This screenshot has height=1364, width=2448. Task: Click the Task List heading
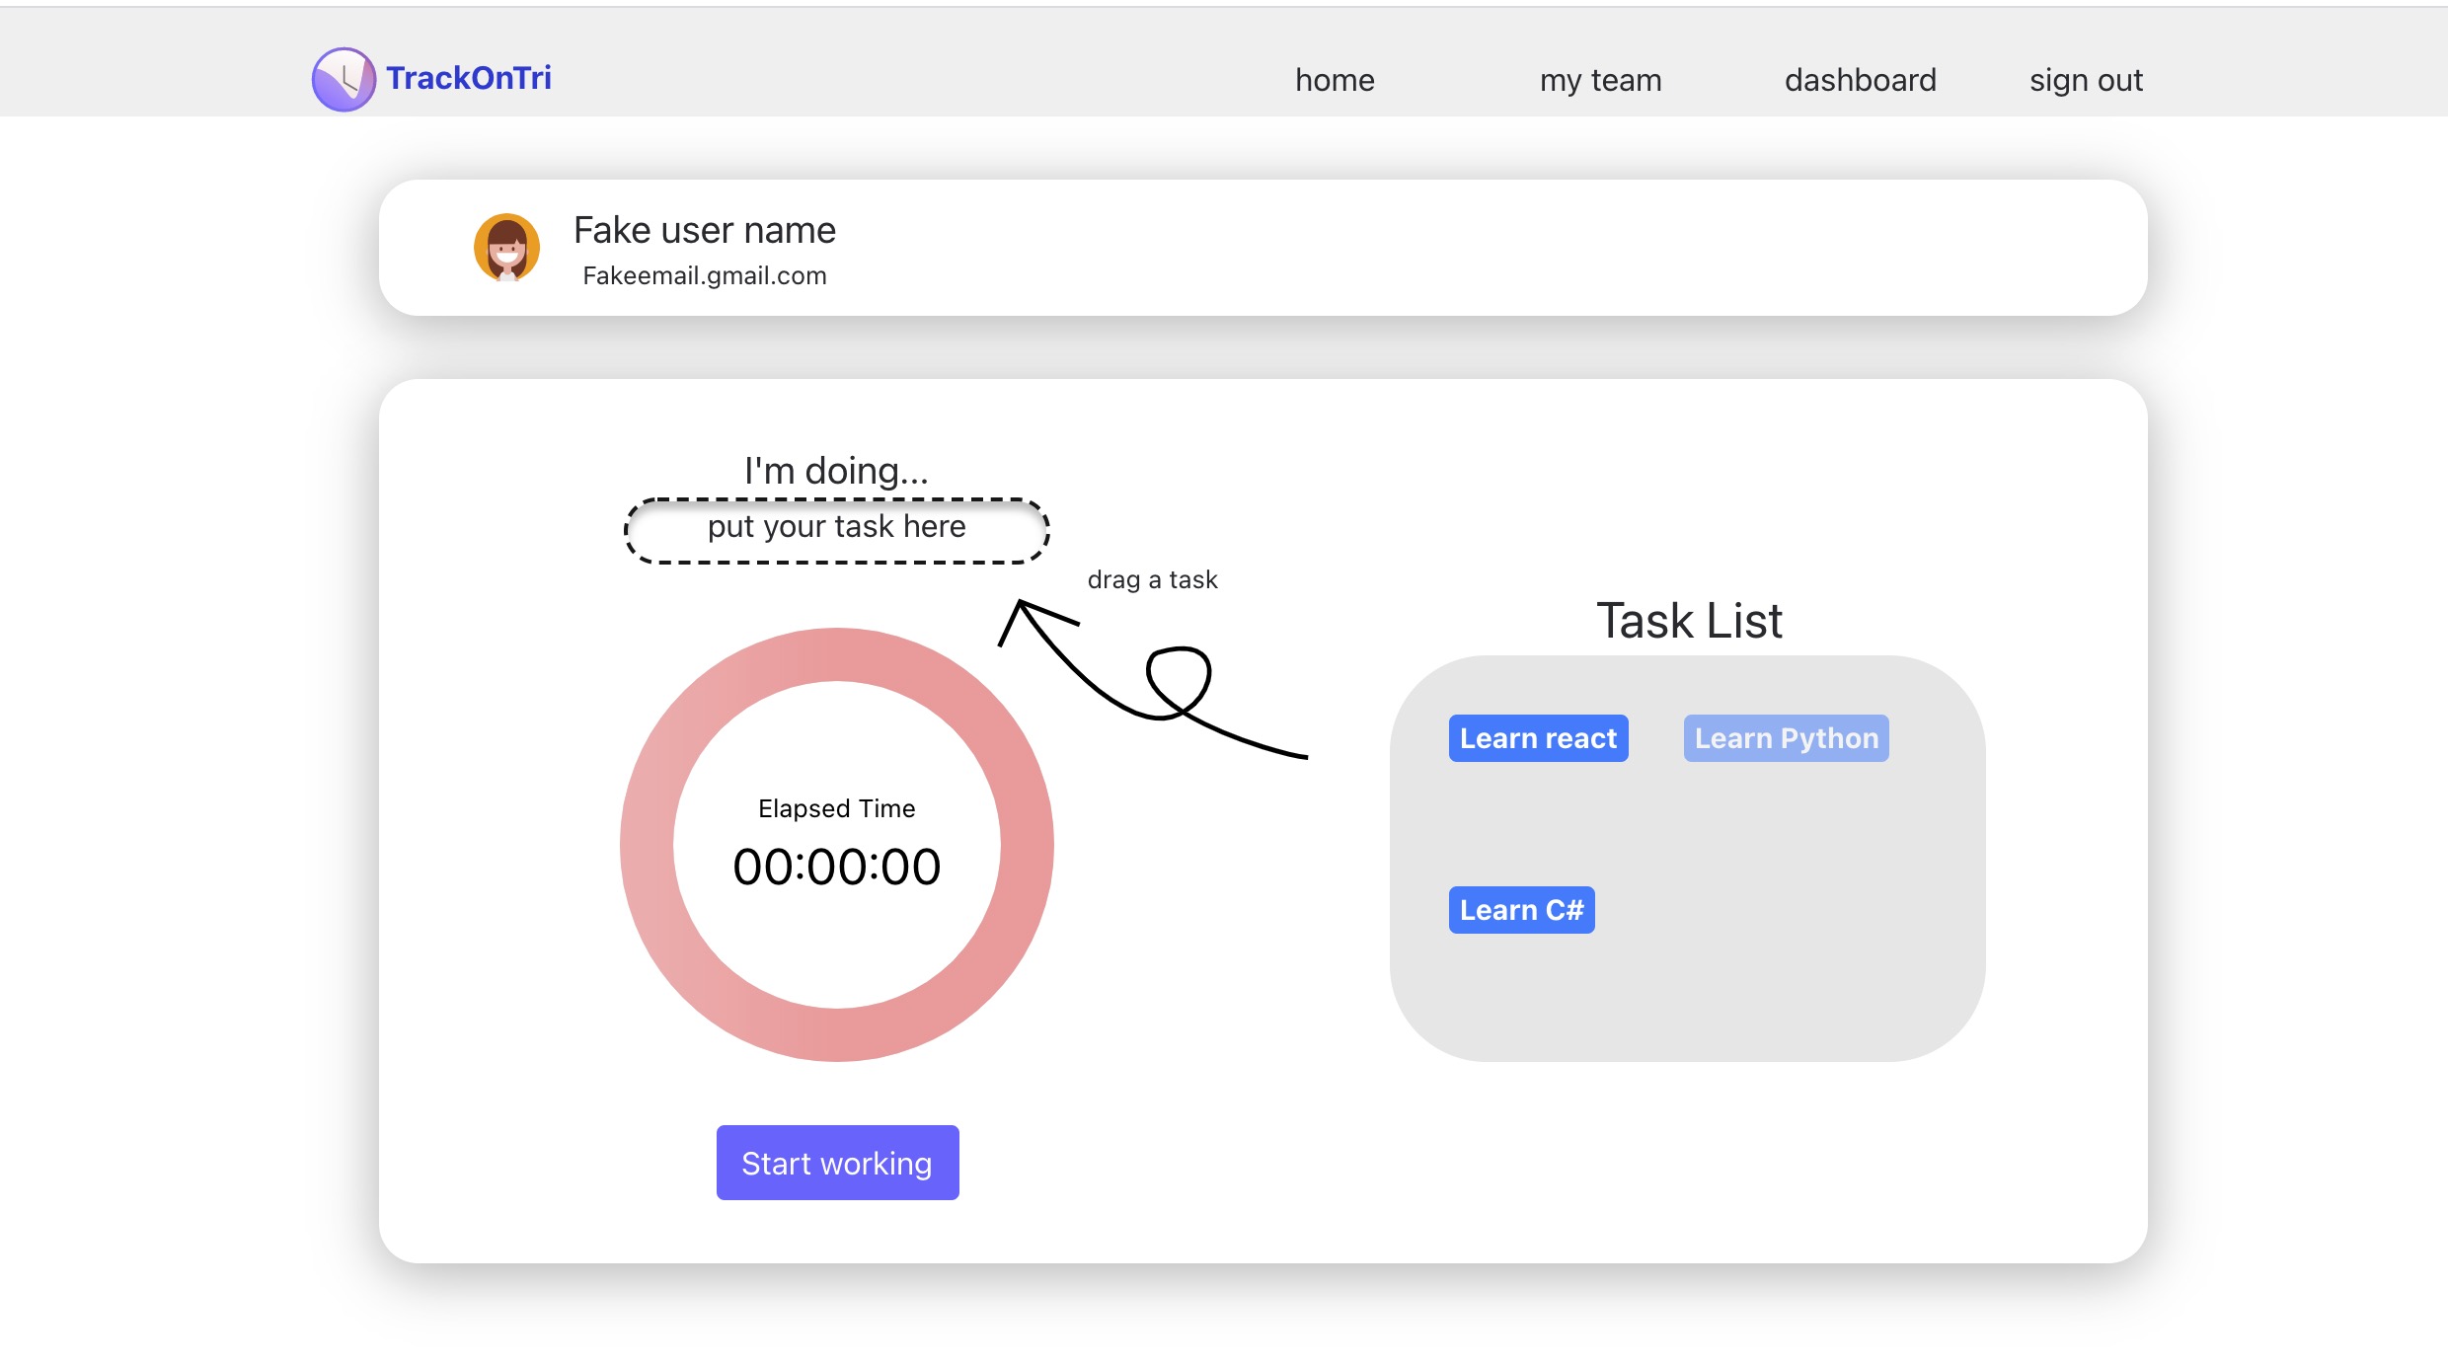[x=1689, y=621]
